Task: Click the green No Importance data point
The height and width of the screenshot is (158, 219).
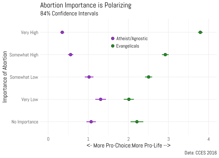Action: click(x=137, y=122)
